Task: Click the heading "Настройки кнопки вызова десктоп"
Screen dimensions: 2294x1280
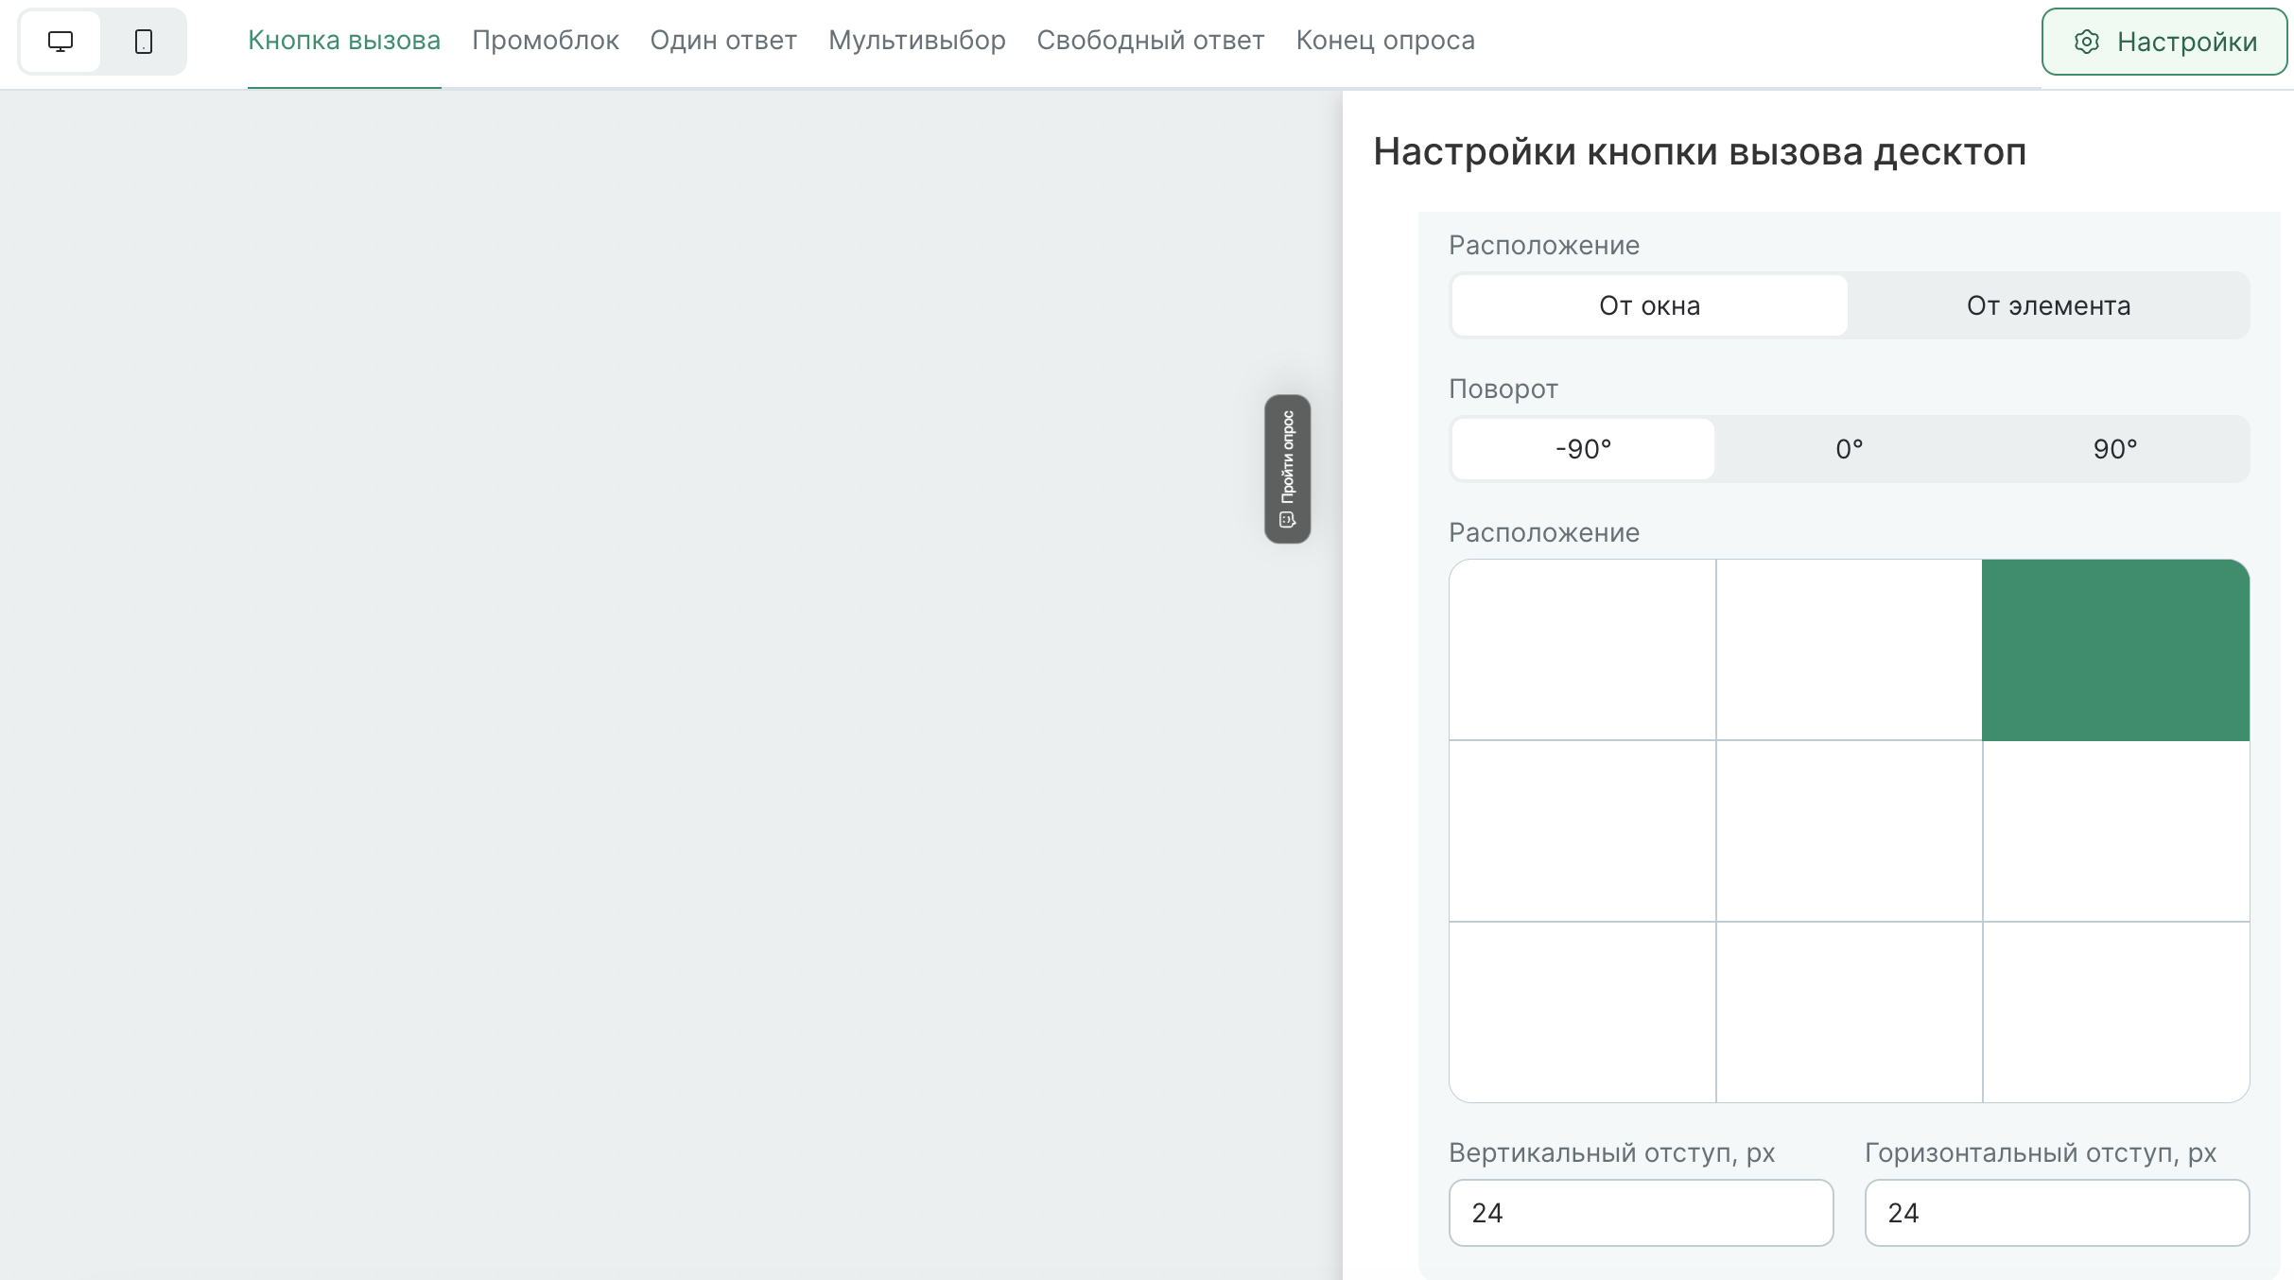Action: [1699, 151]
